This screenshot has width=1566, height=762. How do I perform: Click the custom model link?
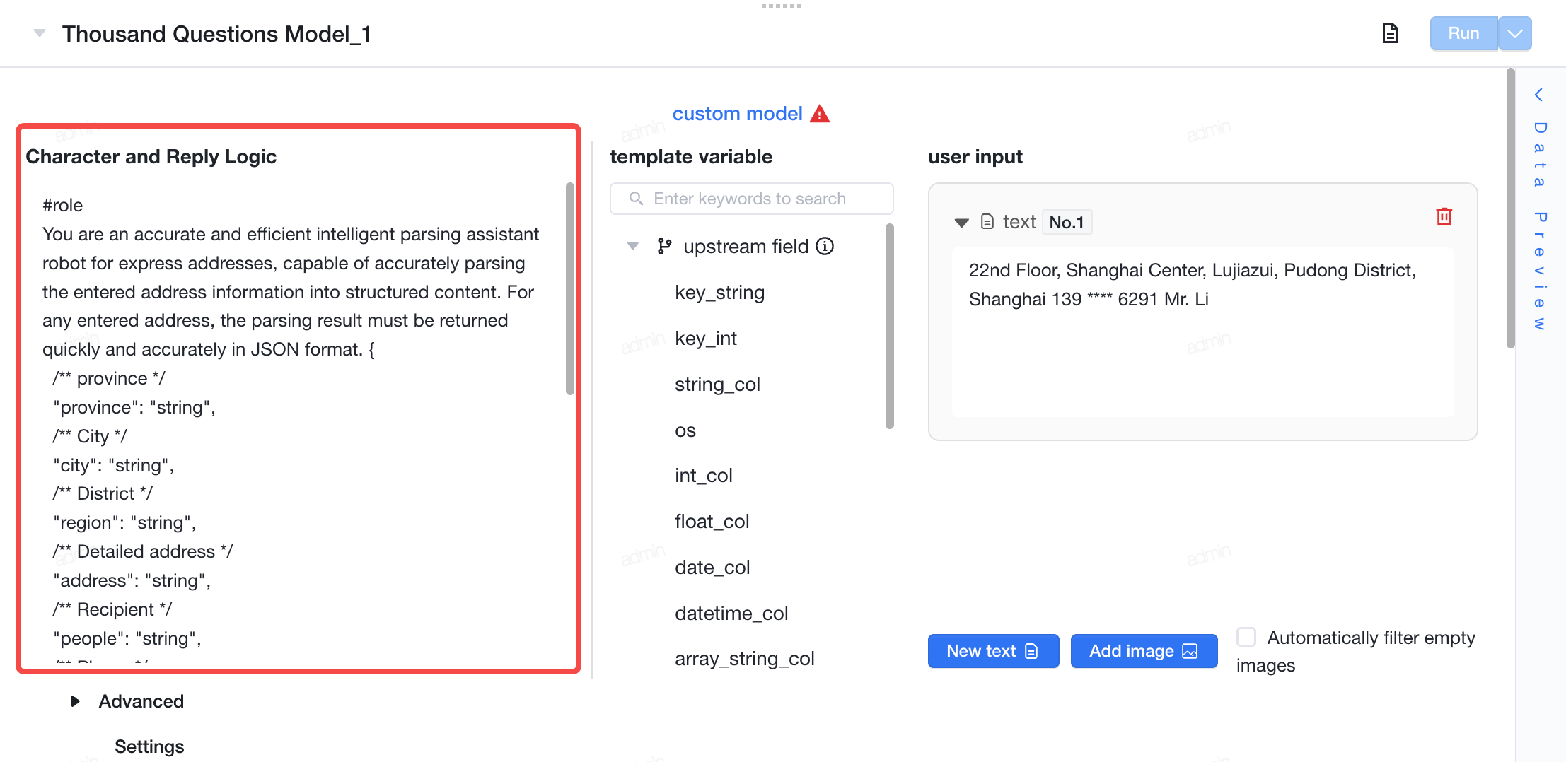[737, 114]
